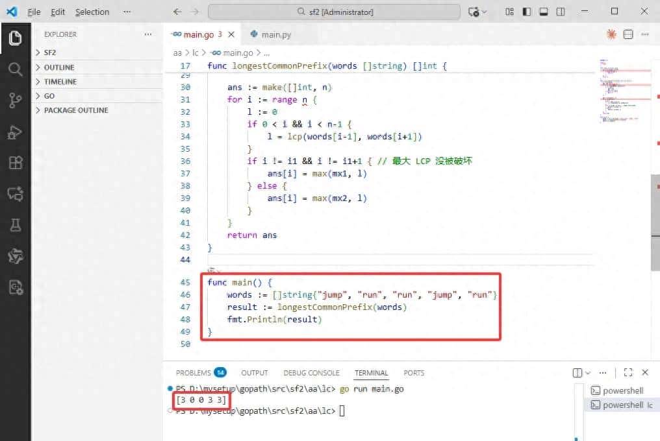Screen dimensions: 660x441
Task: Click the orange starburst icon above the editor
Action: click(x=611, y=34)
